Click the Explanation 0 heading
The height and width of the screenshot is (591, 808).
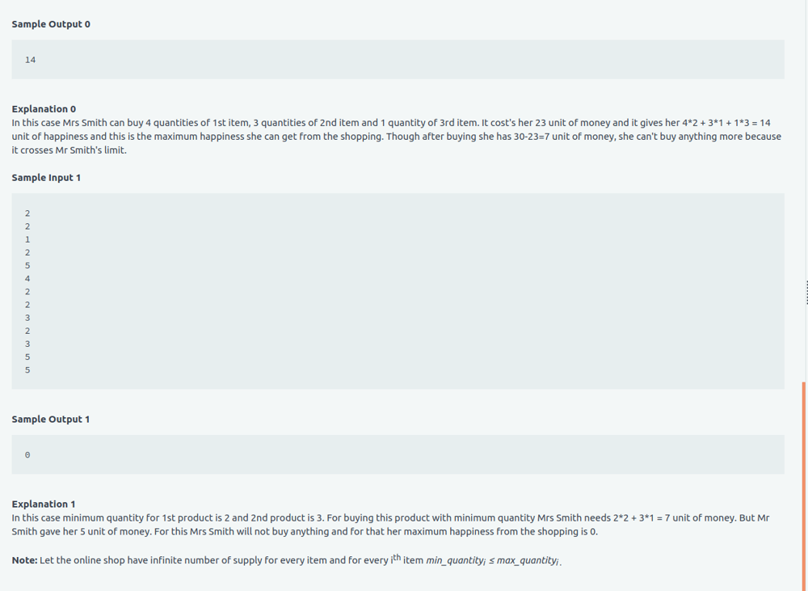click(x=44, y=109)
